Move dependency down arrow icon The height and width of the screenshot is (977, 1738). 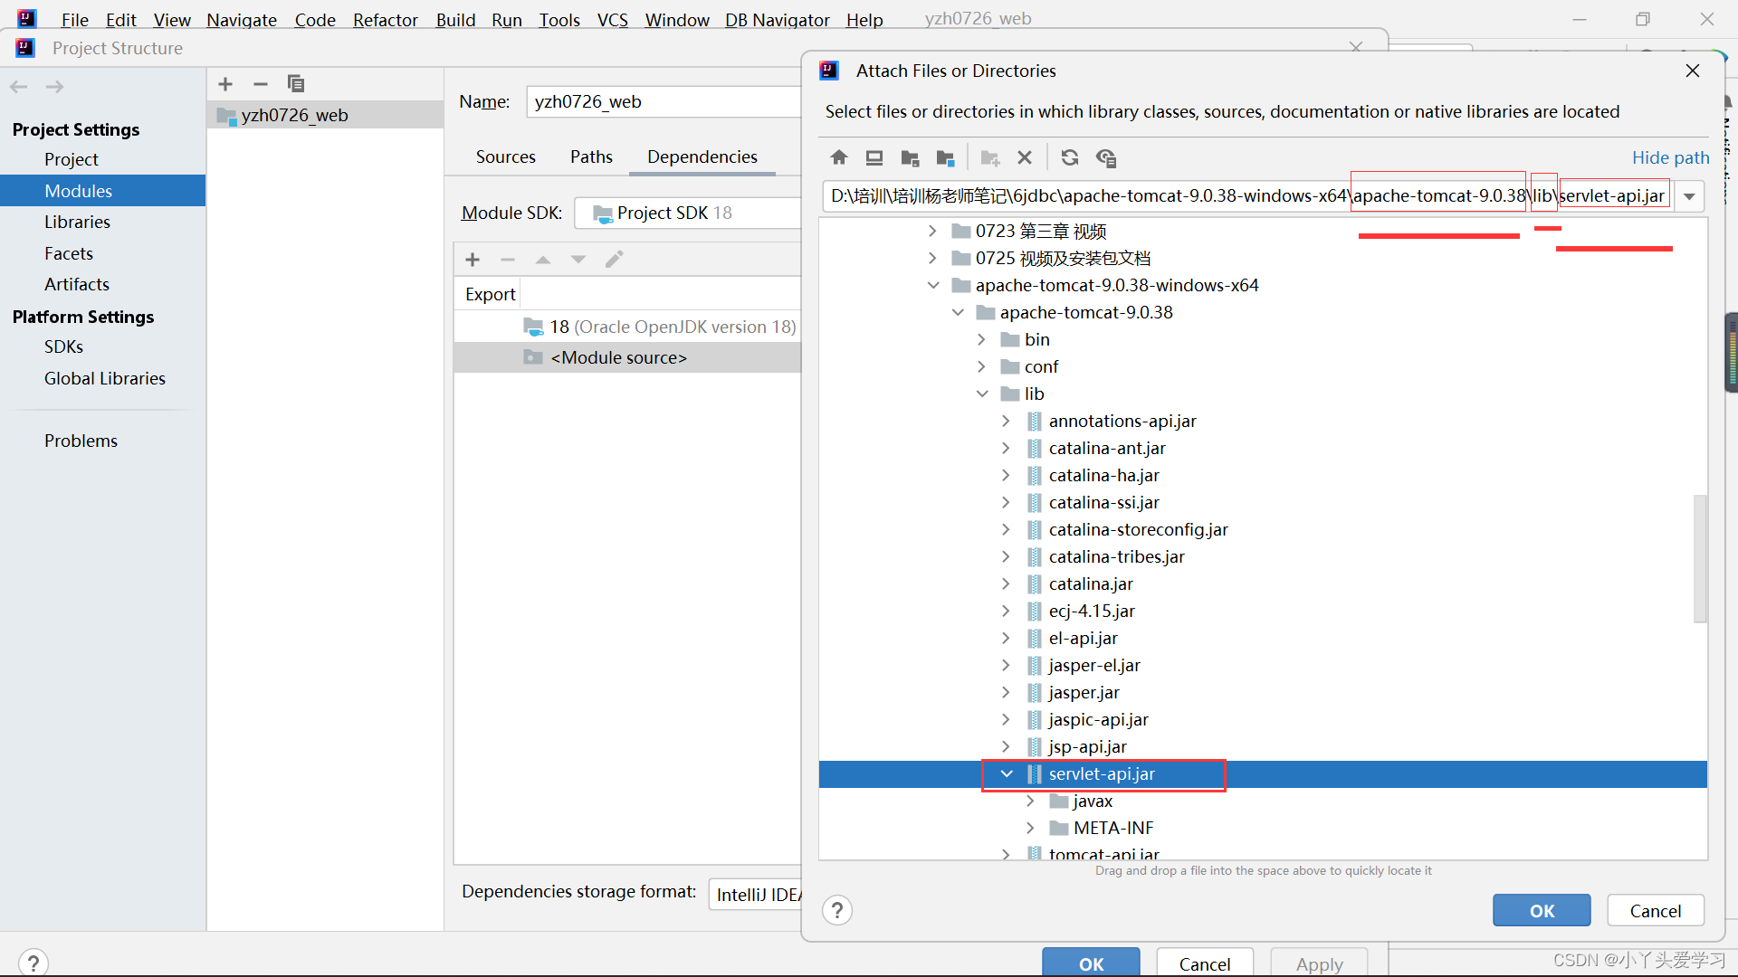[x=578, y=260]
